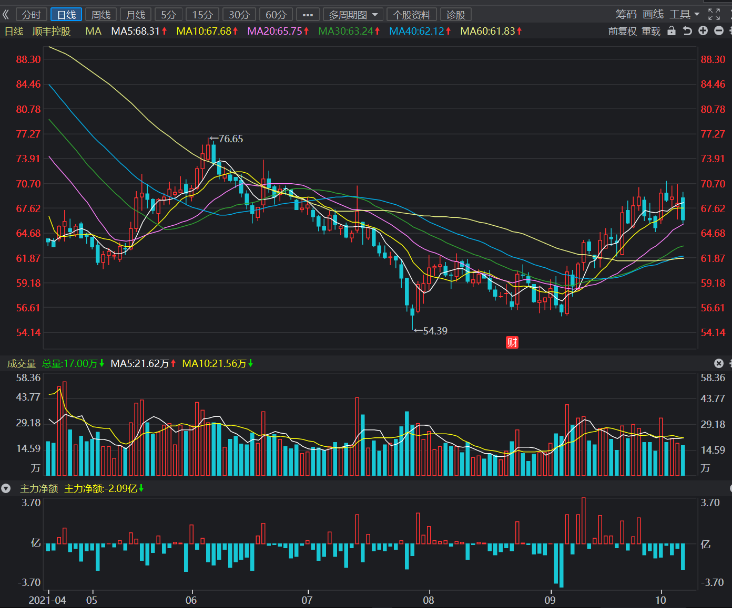This screenshot has width=732, height=608.
Task: Click the 主力净额:-2.09亿 value
Action: click(x=104, y=488)
